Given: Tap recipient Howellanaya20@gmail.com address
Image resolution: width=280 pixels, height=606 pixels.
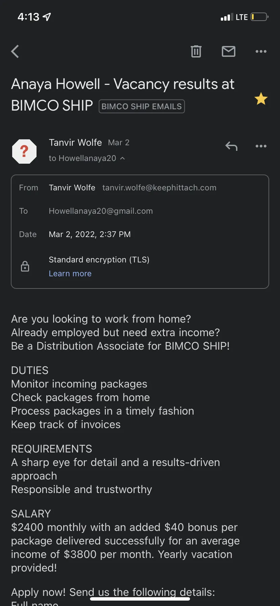Looking at the screenshot, I should [x=101, y=211].
